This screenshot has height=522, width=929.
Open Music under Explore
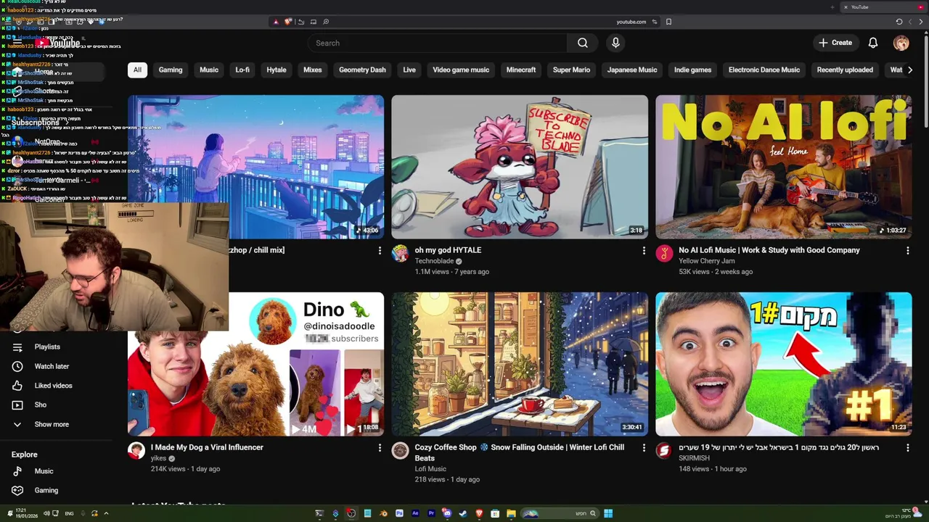[42, 471]
